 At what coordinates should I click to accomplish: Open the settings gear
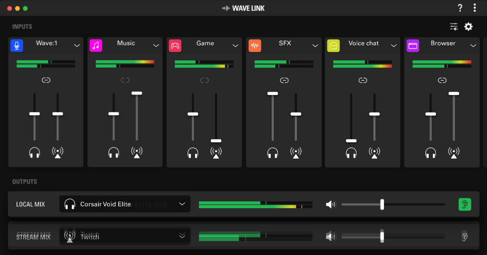pos(468,27)
